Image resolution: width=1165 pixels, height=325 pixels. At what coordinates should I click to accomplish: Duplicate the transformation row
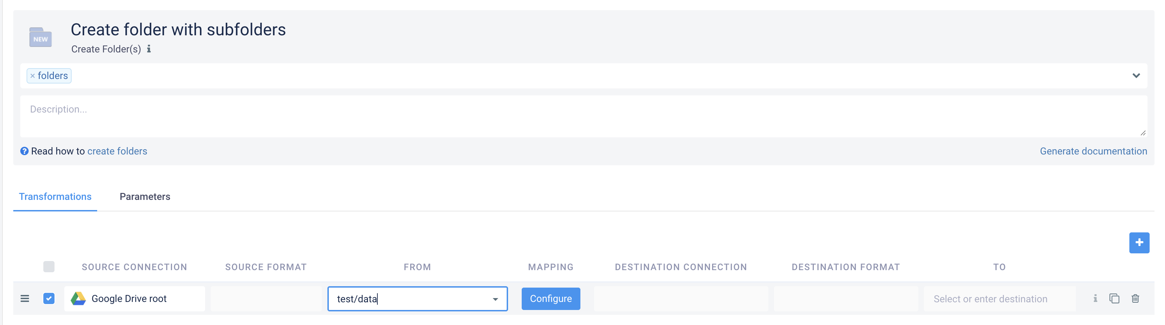coord(1114,299)
